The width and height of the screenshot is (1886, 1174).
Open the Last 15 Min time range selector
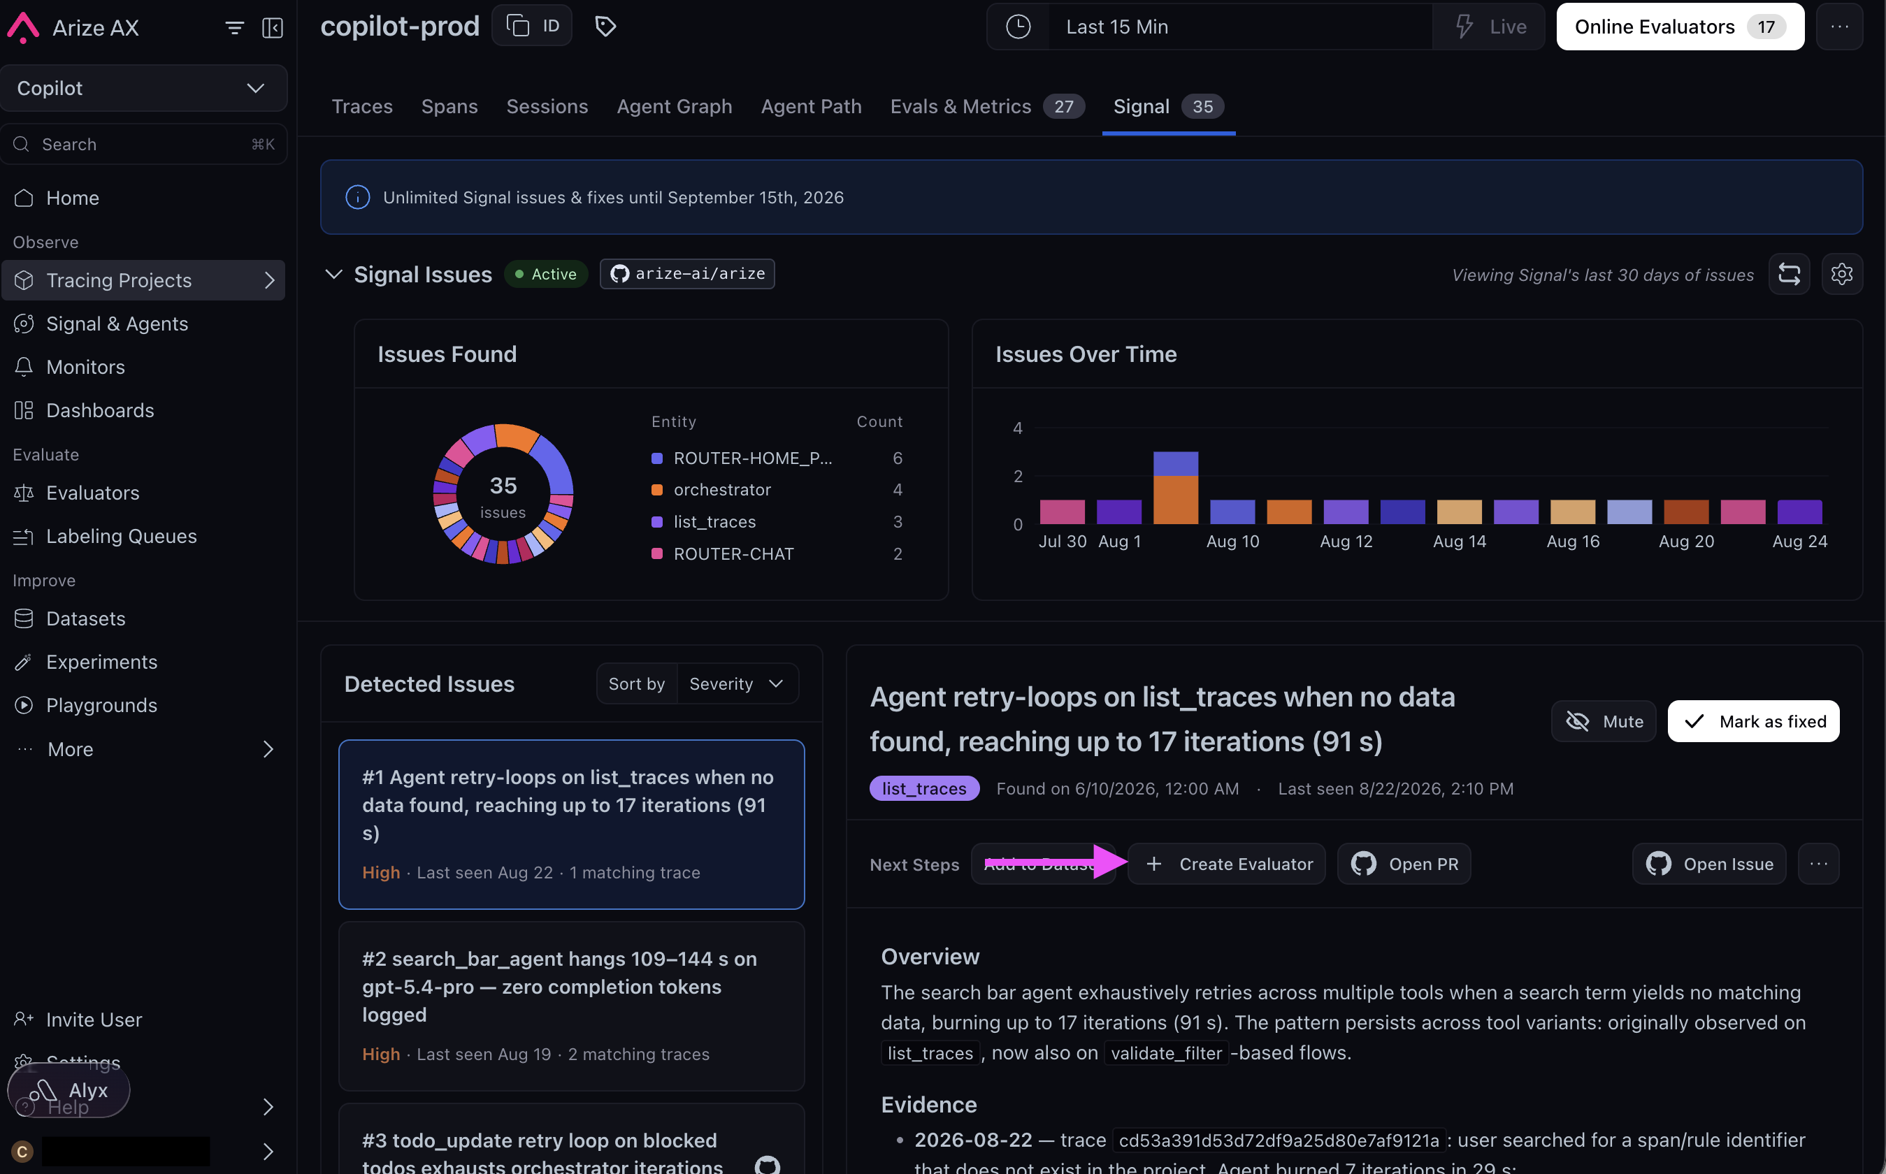pyautogui.click(x=1240, y=27)
